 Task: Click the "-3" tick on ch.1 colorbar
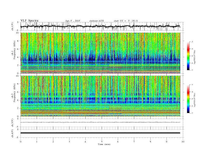click(x=192, y=42)
